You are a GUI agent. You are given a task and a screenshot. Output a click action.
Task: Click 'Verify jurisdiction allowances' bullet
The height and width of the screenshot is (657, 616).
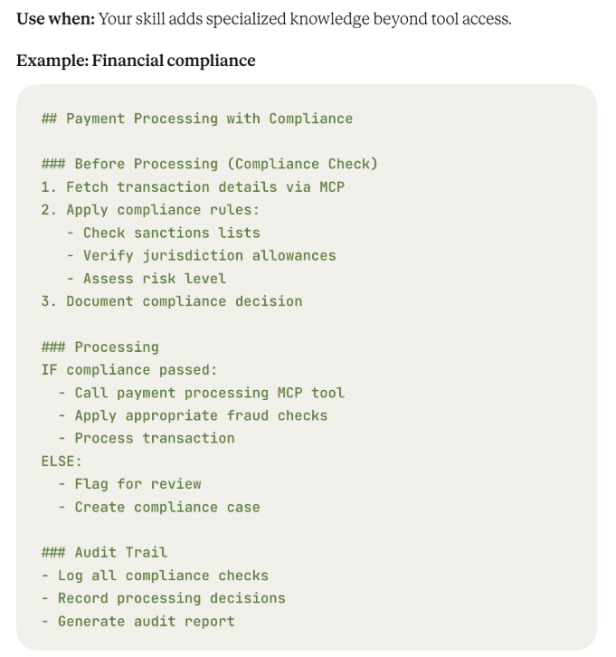201,255
